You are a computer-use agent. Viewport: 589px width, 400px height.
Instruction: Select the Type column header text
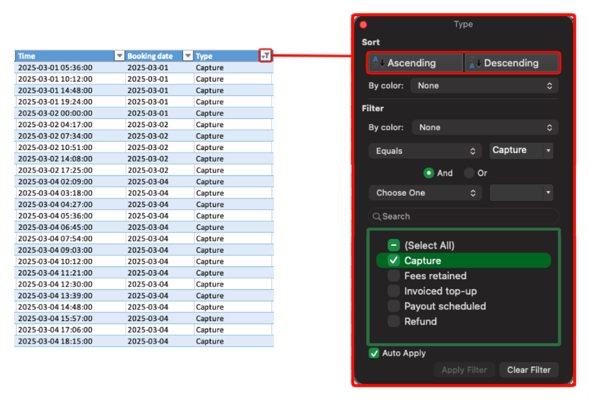[x=204, y=56]
